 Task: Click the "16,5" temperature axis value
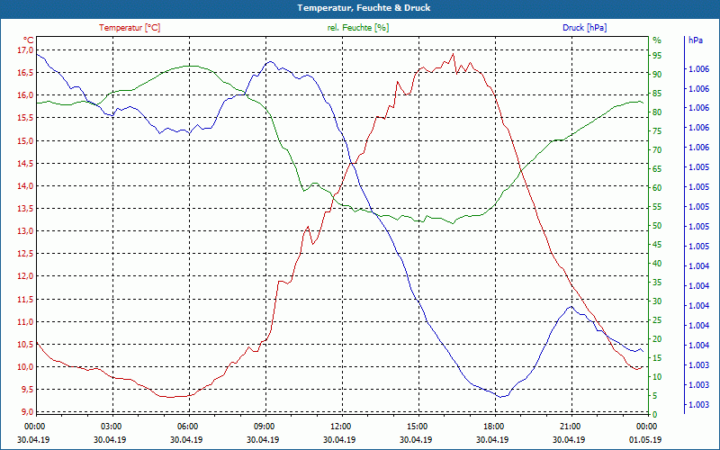26,73
